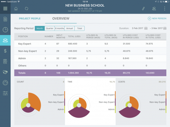Set reporting period to Quarter
Viewport: 170px width, 127px height.
click(50, 28)
